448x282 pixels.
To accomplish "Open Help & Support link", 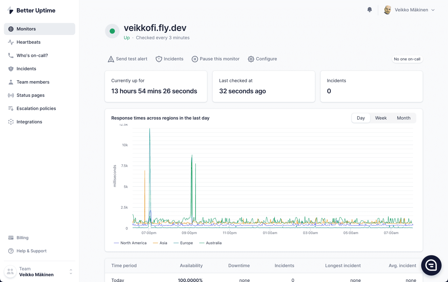I will click(31, 251).
